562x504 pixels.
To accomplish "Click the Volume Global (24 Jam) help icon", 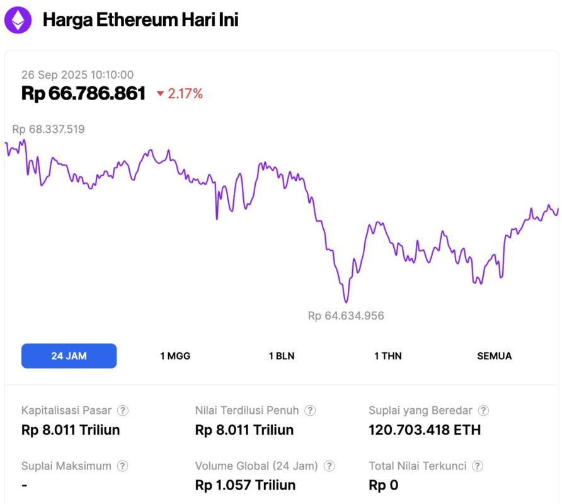I will click(328, 466).
